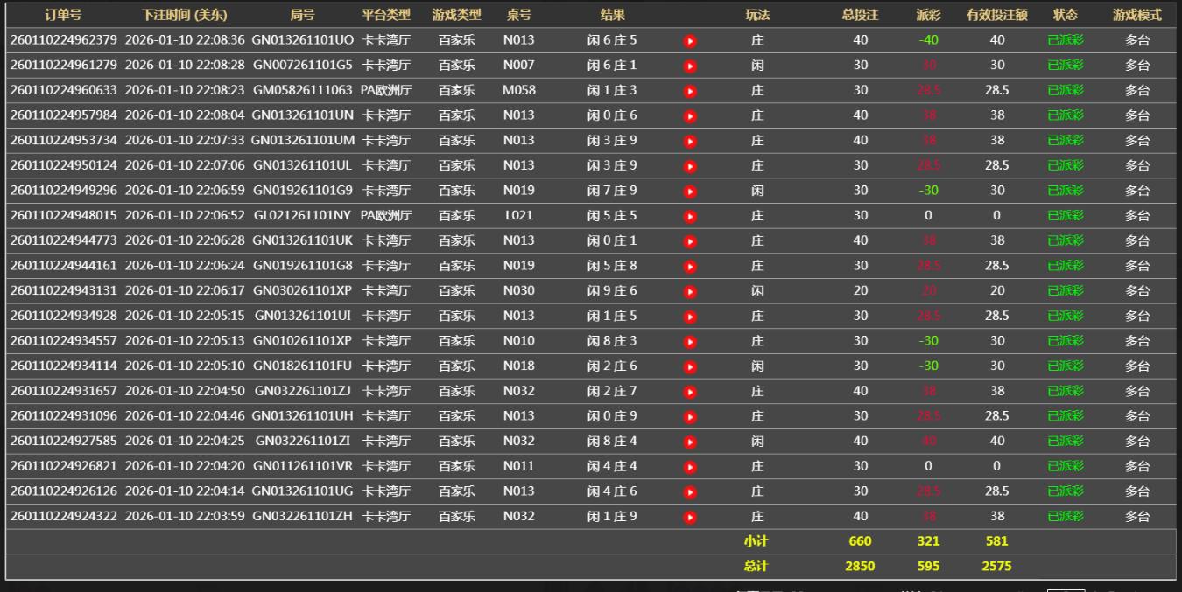Sort by 订单号 column header

click(x=63, y=15)
